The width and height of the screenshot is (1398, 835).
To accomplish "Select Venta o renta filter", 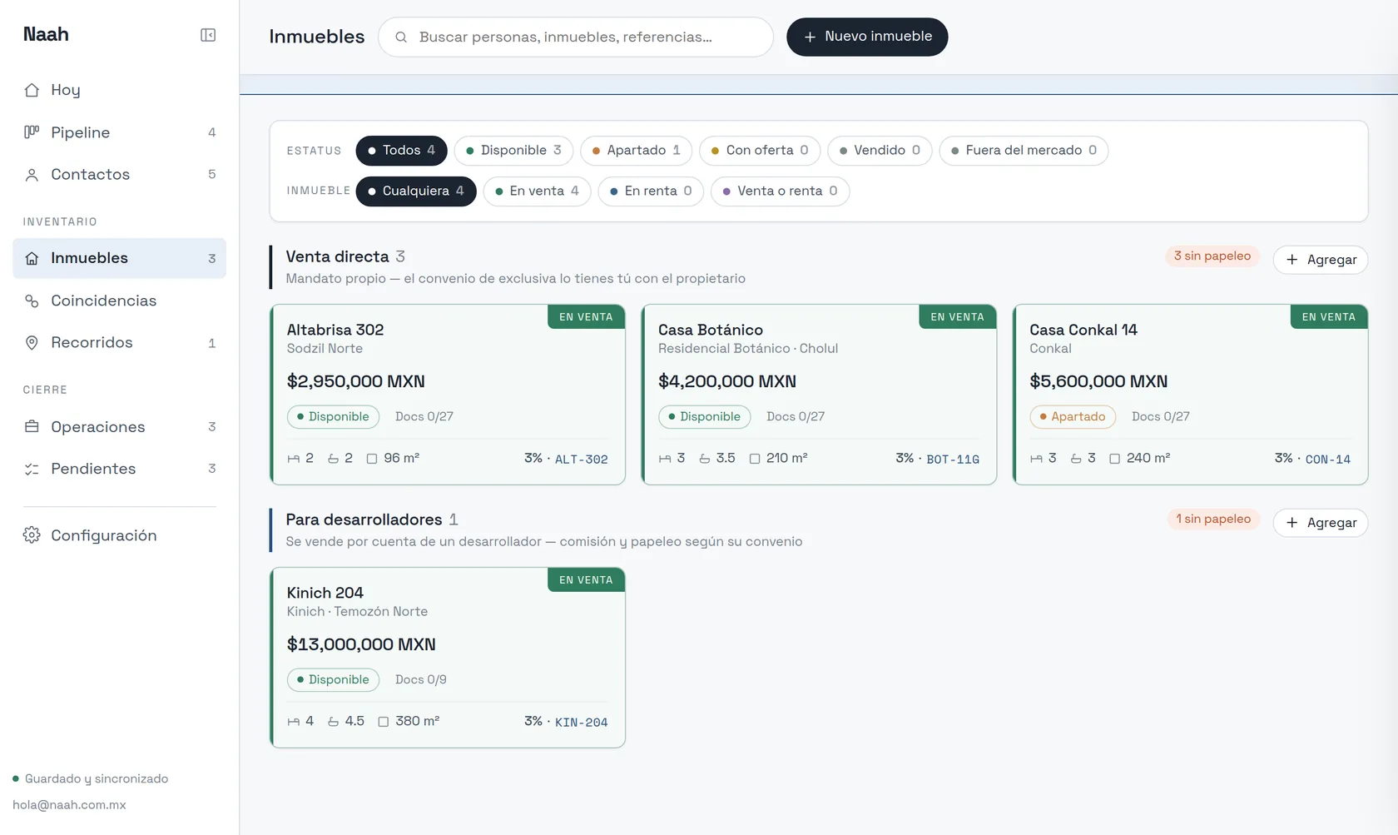I will click(x=780, y=191).
